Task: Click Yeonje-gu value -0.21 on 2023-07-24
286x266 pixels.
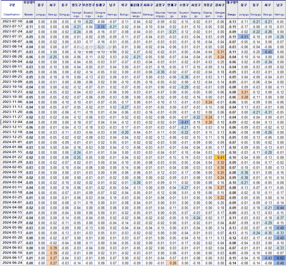Action: click(172, 32)
